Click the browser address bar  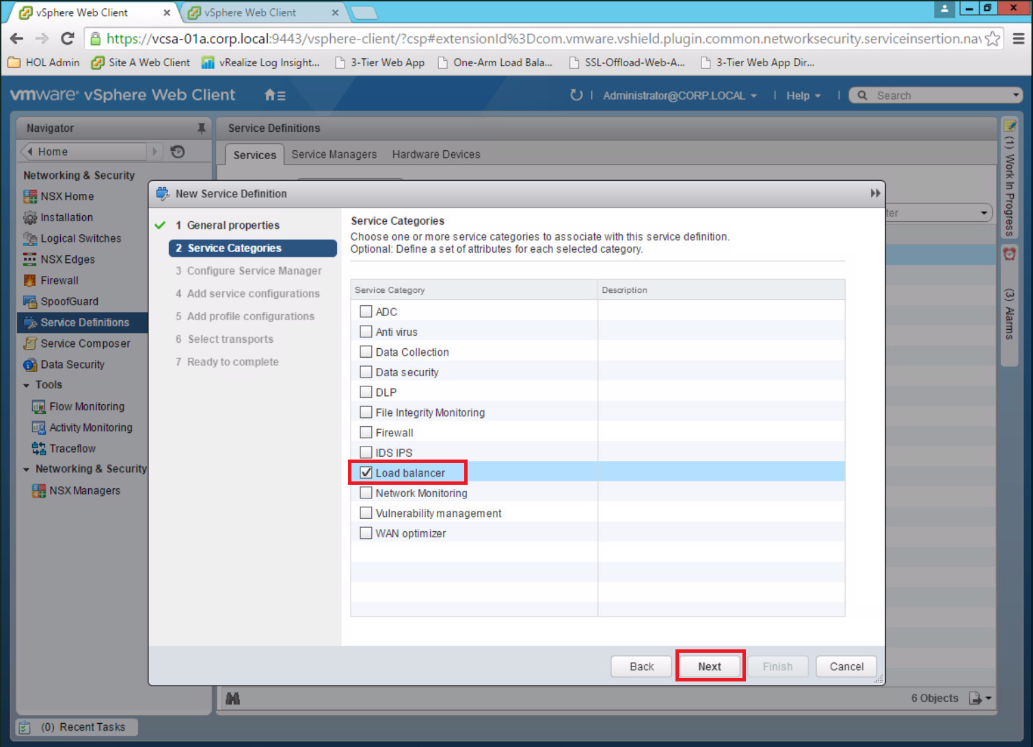(x=543, y=39)
